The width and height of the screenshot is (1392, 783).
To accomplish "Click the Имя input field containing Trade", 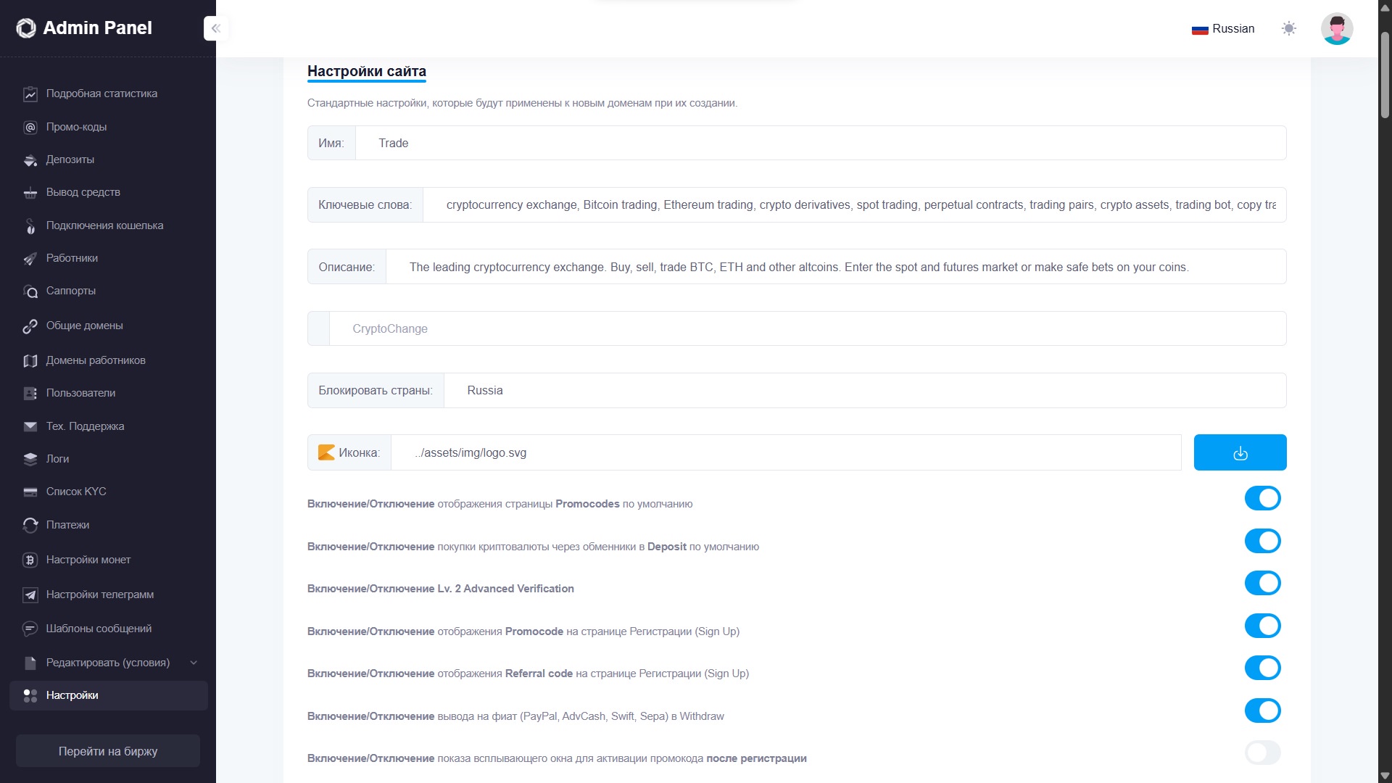I will coord(819,143).
